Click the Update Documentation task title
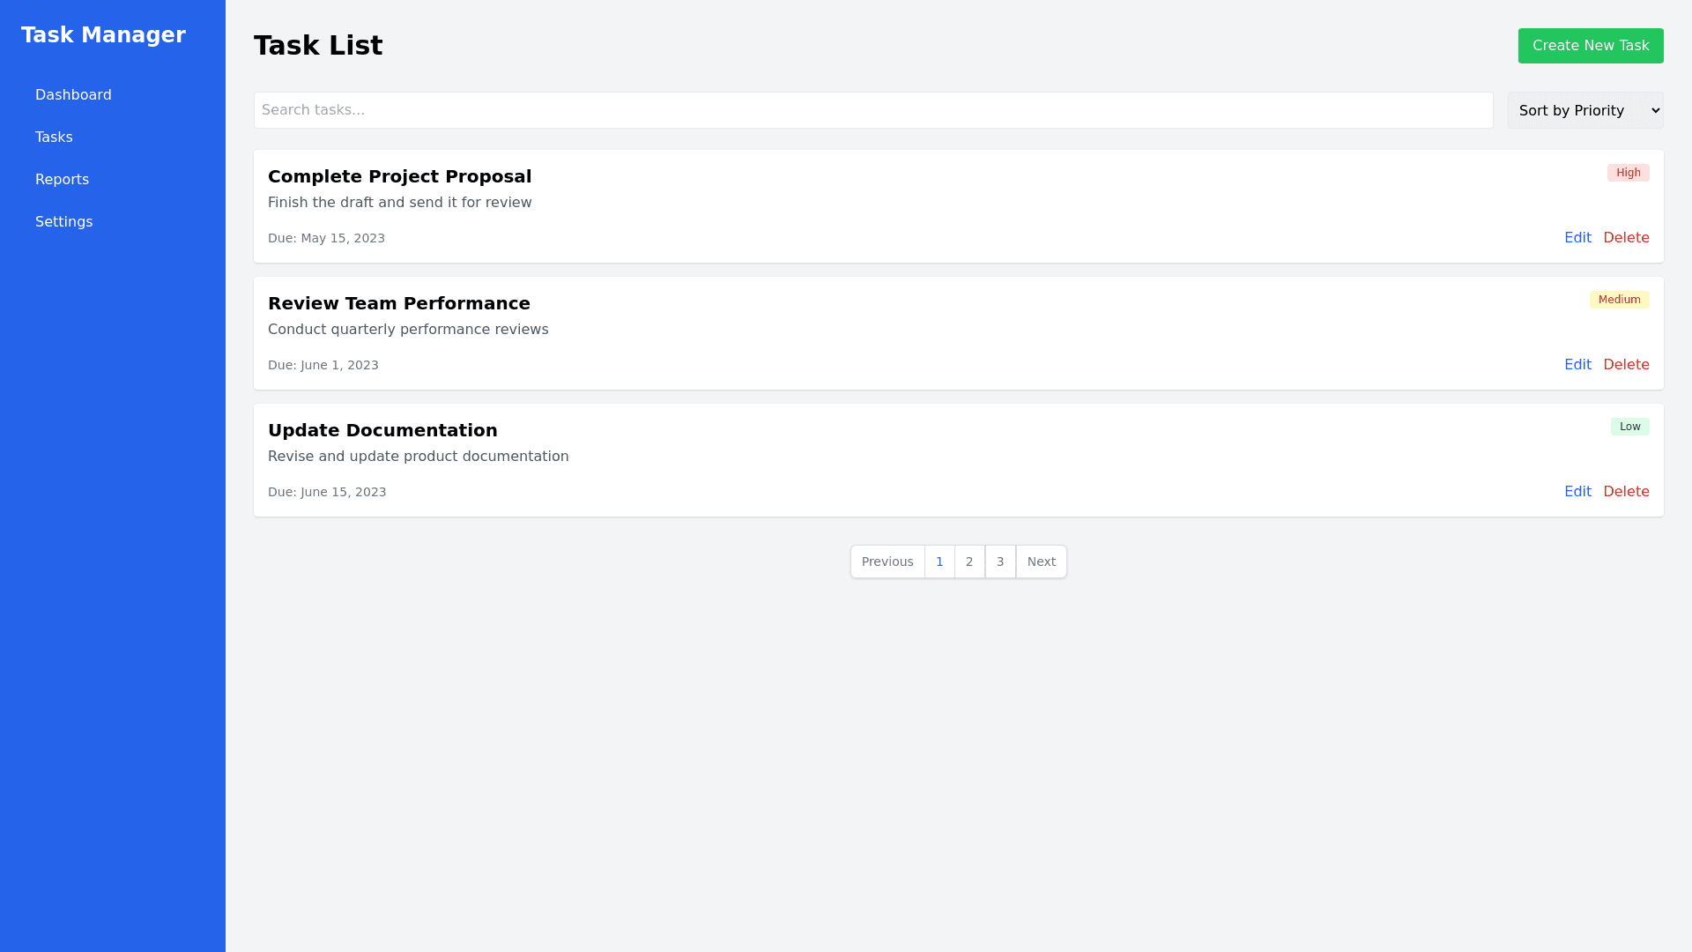Viewport: 1692px width, 952px height. pyautogui.click(x=382, y=430)
